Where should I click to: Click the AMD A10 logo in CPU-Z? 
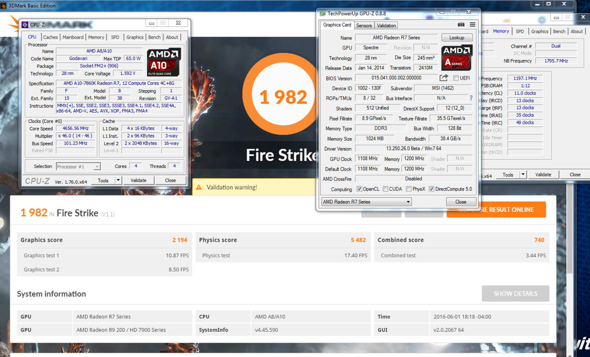[164, 62]
